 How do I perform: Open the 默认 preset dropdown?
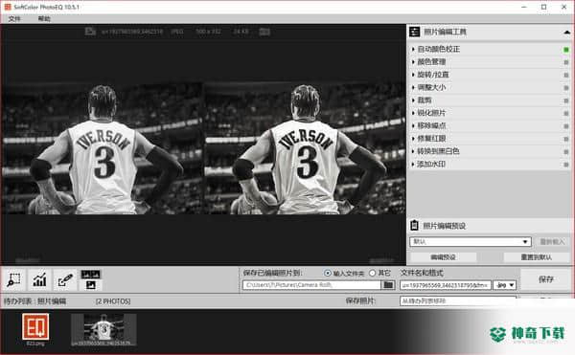[471, 241]
